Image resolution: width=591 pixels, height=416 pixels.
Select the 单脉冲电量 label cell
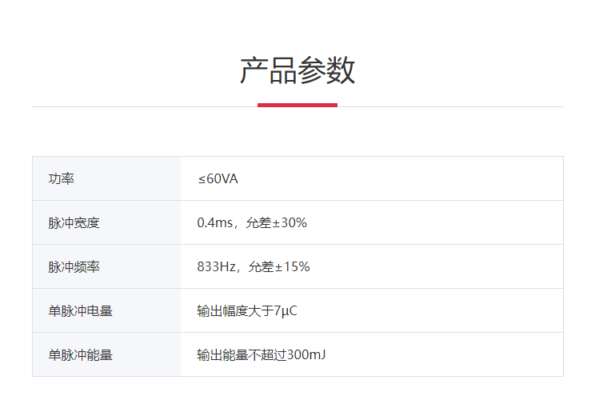click(80, 310)
